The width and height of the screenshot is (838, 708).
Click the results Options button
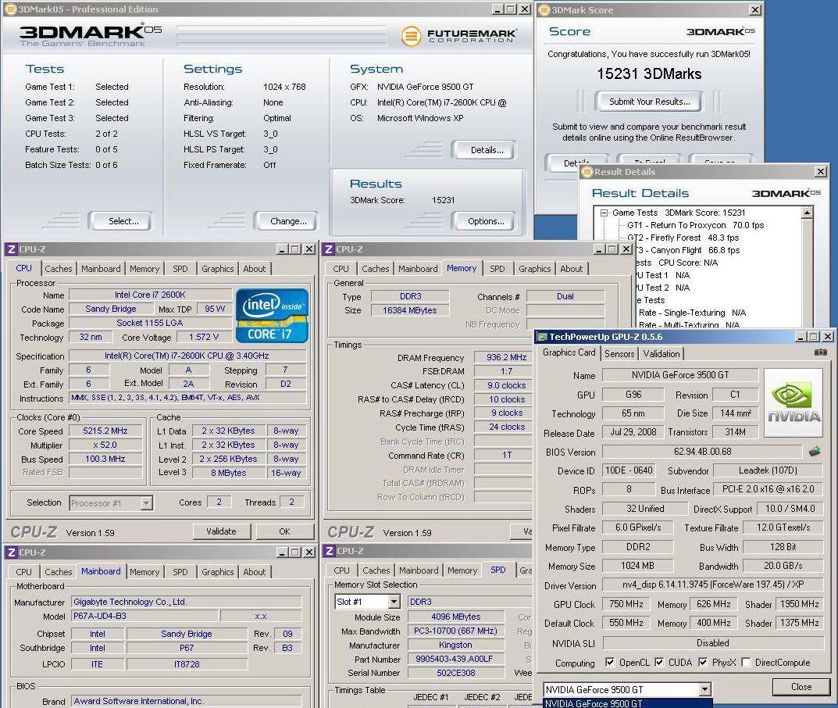[485, 221]
